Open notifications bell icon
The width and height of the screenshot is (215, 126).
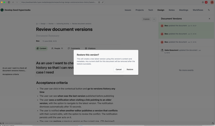pyautogui.click(x=203, y=2)
